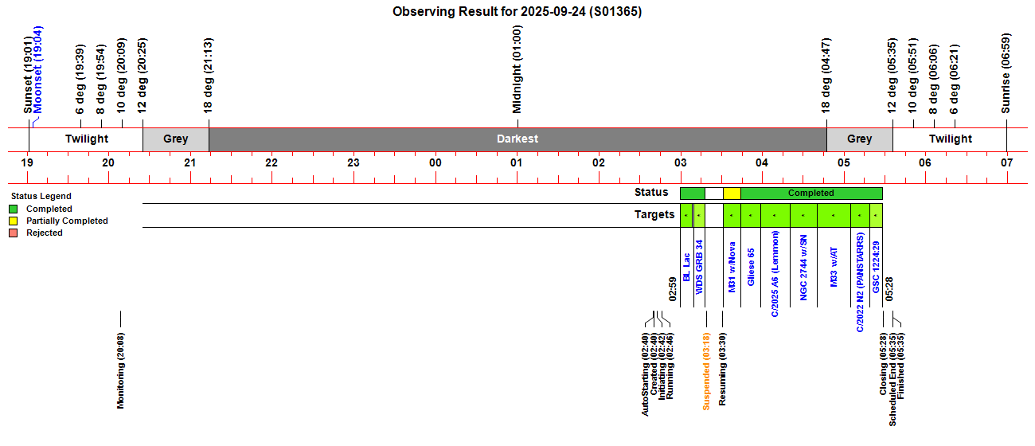Open the WDS GRB 34 target label

700,267
